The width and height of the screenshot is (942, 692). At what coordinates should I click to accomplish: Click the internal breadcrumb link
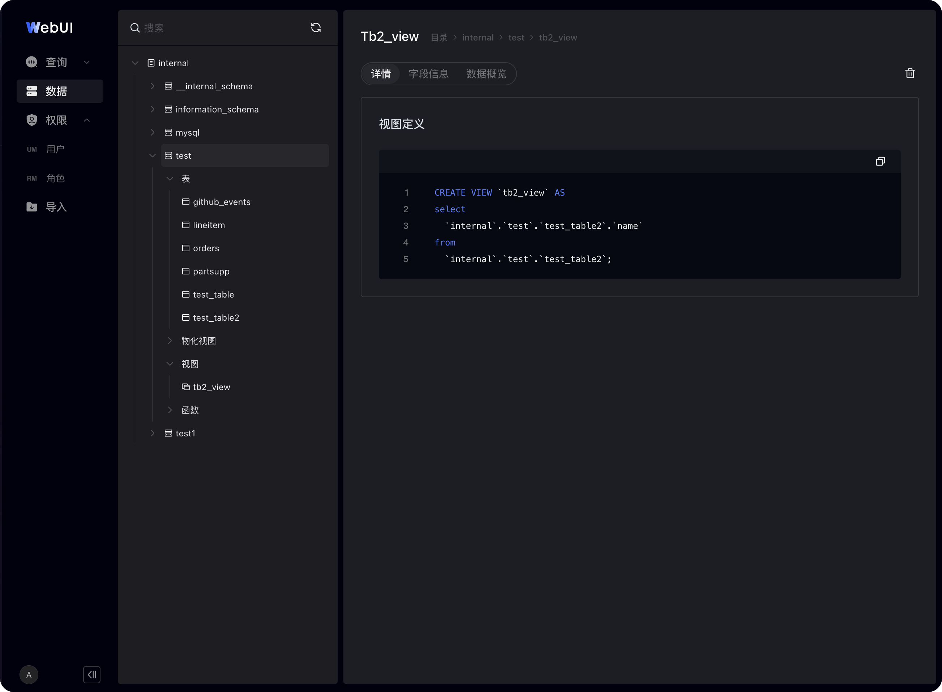(x=478, y=38)
